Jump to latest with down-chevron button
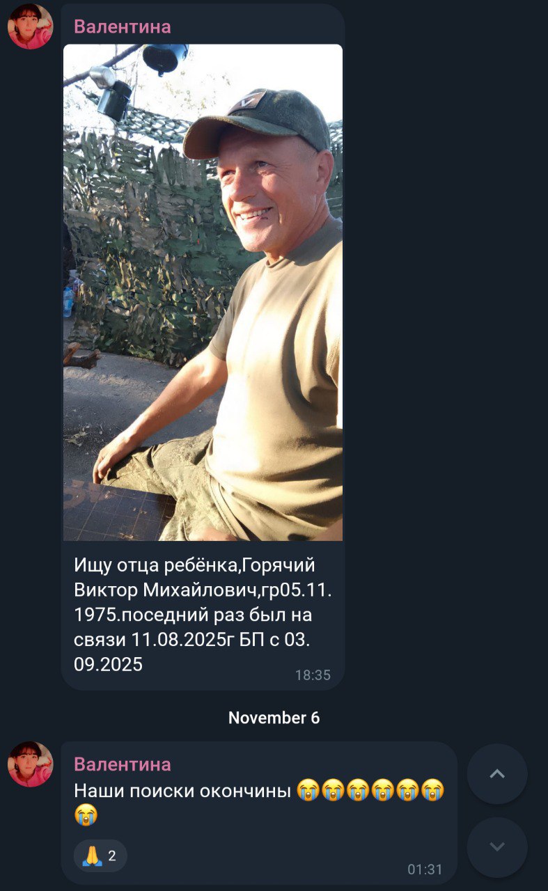 pyautogui.click(x=497, y=847)
